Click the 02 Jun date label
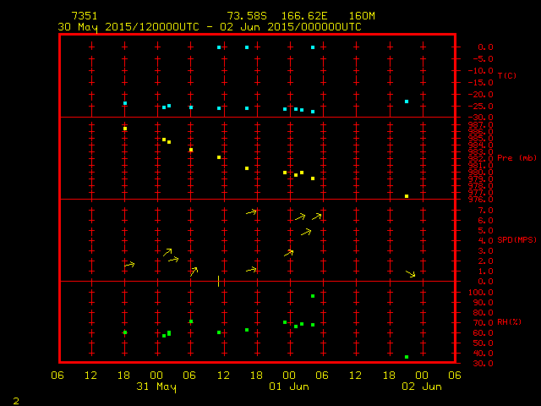Viewport: 541px width, 406px height. tap(421, 387)
